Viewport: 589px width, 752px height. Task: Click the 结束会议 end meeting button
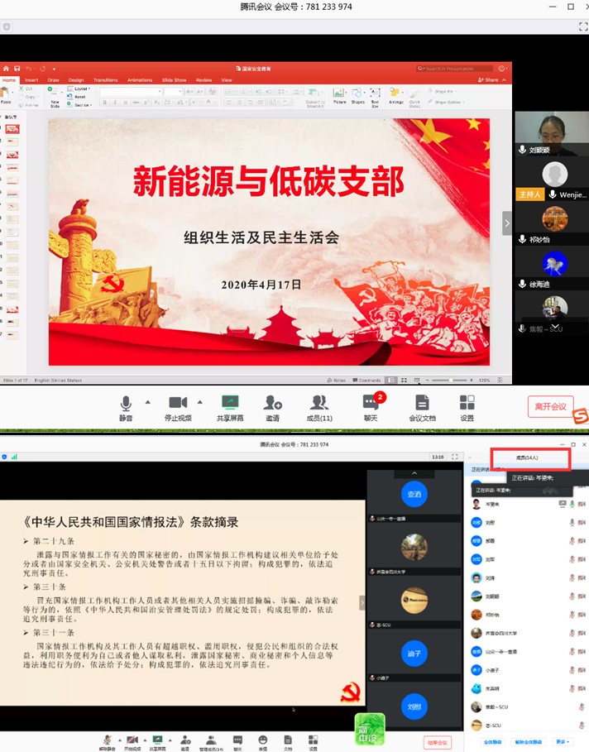coord(437,742)
